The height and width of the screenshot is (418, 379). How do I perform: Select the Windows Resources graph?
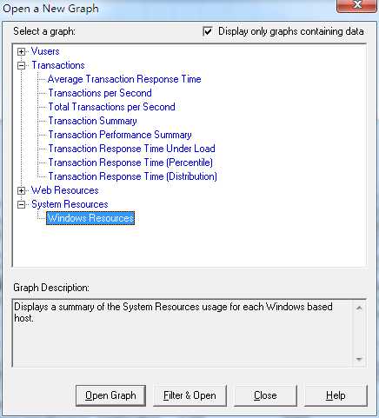tap(90, 218)
